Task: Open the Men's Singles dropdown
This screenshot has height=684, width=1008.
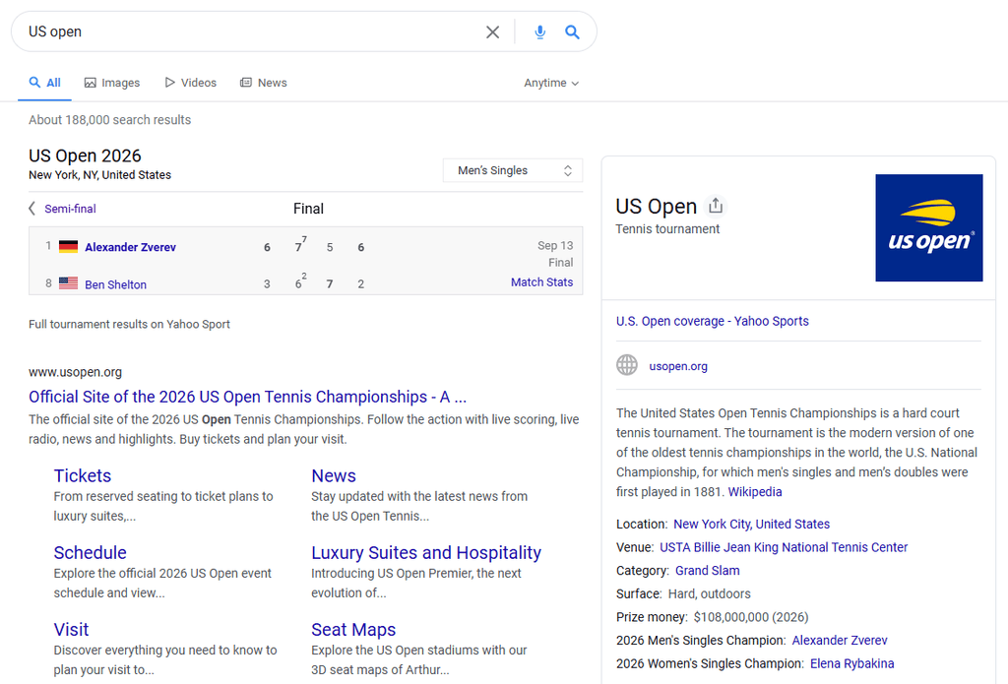Action: 513,170
